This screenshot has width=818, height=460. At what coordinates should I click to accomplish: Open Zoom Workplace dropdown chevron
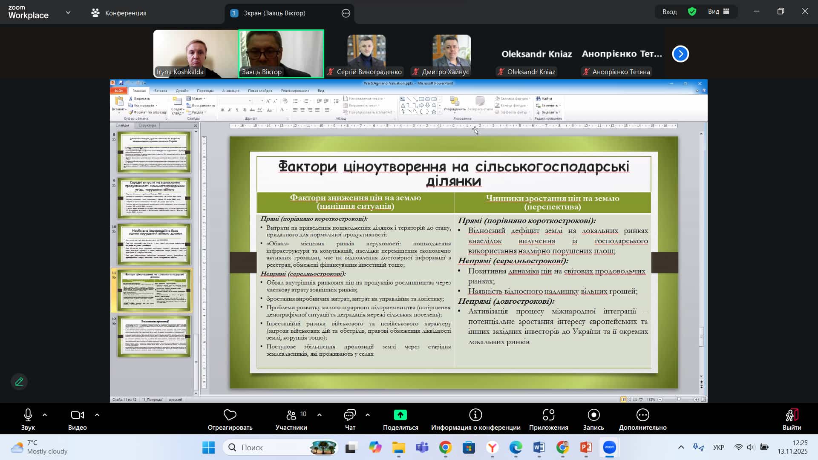68,13
